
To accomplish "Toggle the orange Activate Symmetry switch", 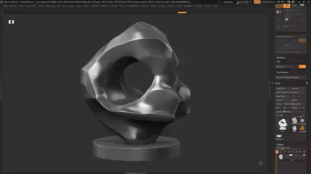I will [302, 40].
